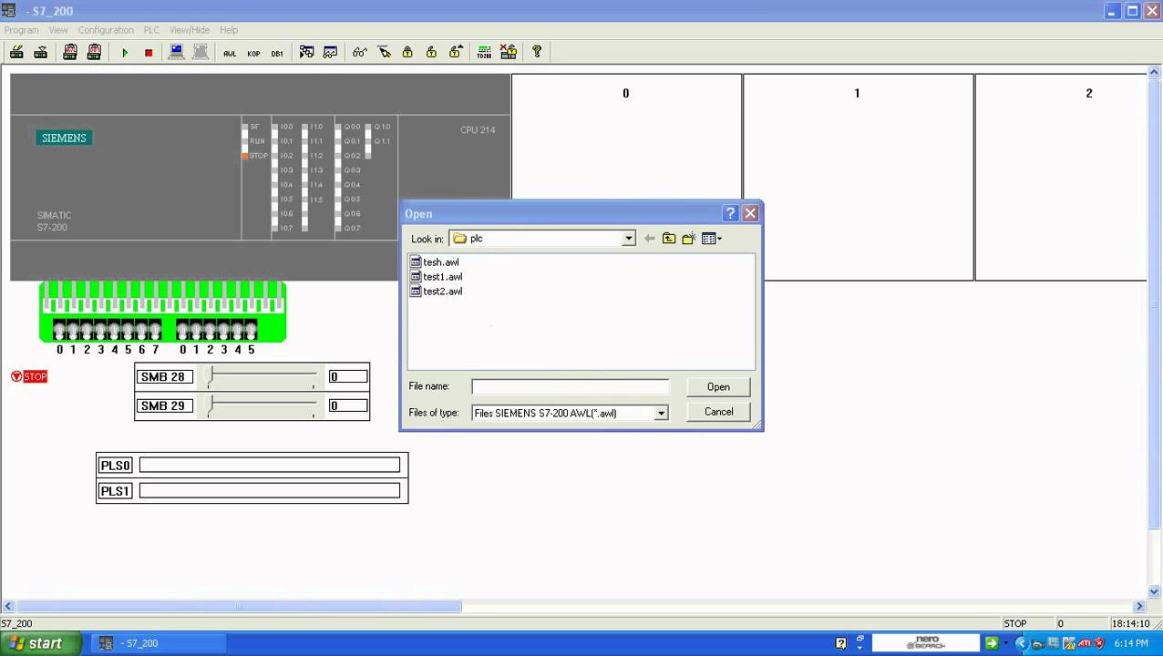Expand the Files of type dropdown
This screenshot has height=656, width=1163.
tap(661, 413)
